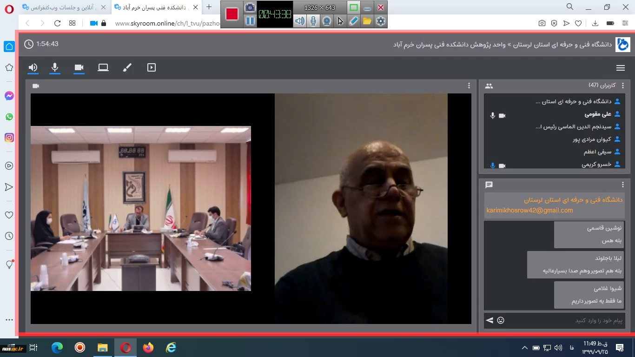Pause the screen recording
Viewport: 635px width, 357px height.
point(250,21)
